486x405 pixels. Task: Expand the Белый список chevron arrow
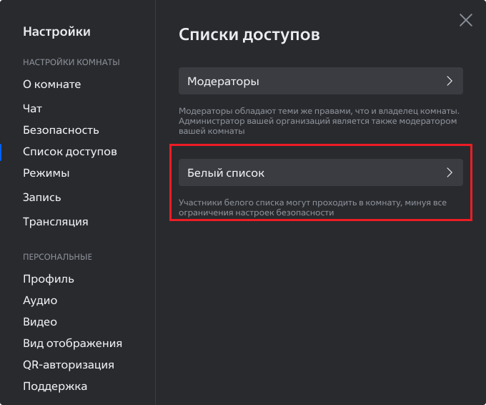click(x=450, y=172)
